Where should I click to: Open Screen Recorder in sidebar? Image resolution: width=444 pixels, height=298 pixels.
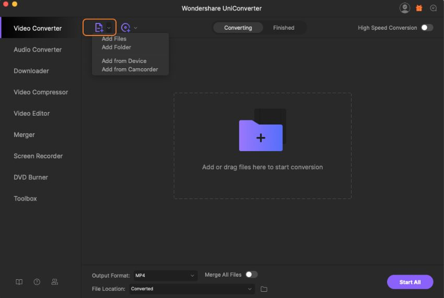[38, 156]
